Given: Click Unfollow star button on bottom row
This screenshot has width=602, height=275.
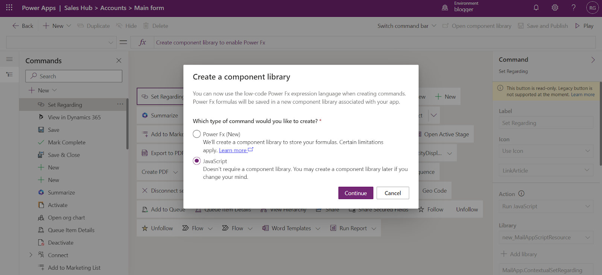Looking at the screenshot, I should tap(157, 228).
